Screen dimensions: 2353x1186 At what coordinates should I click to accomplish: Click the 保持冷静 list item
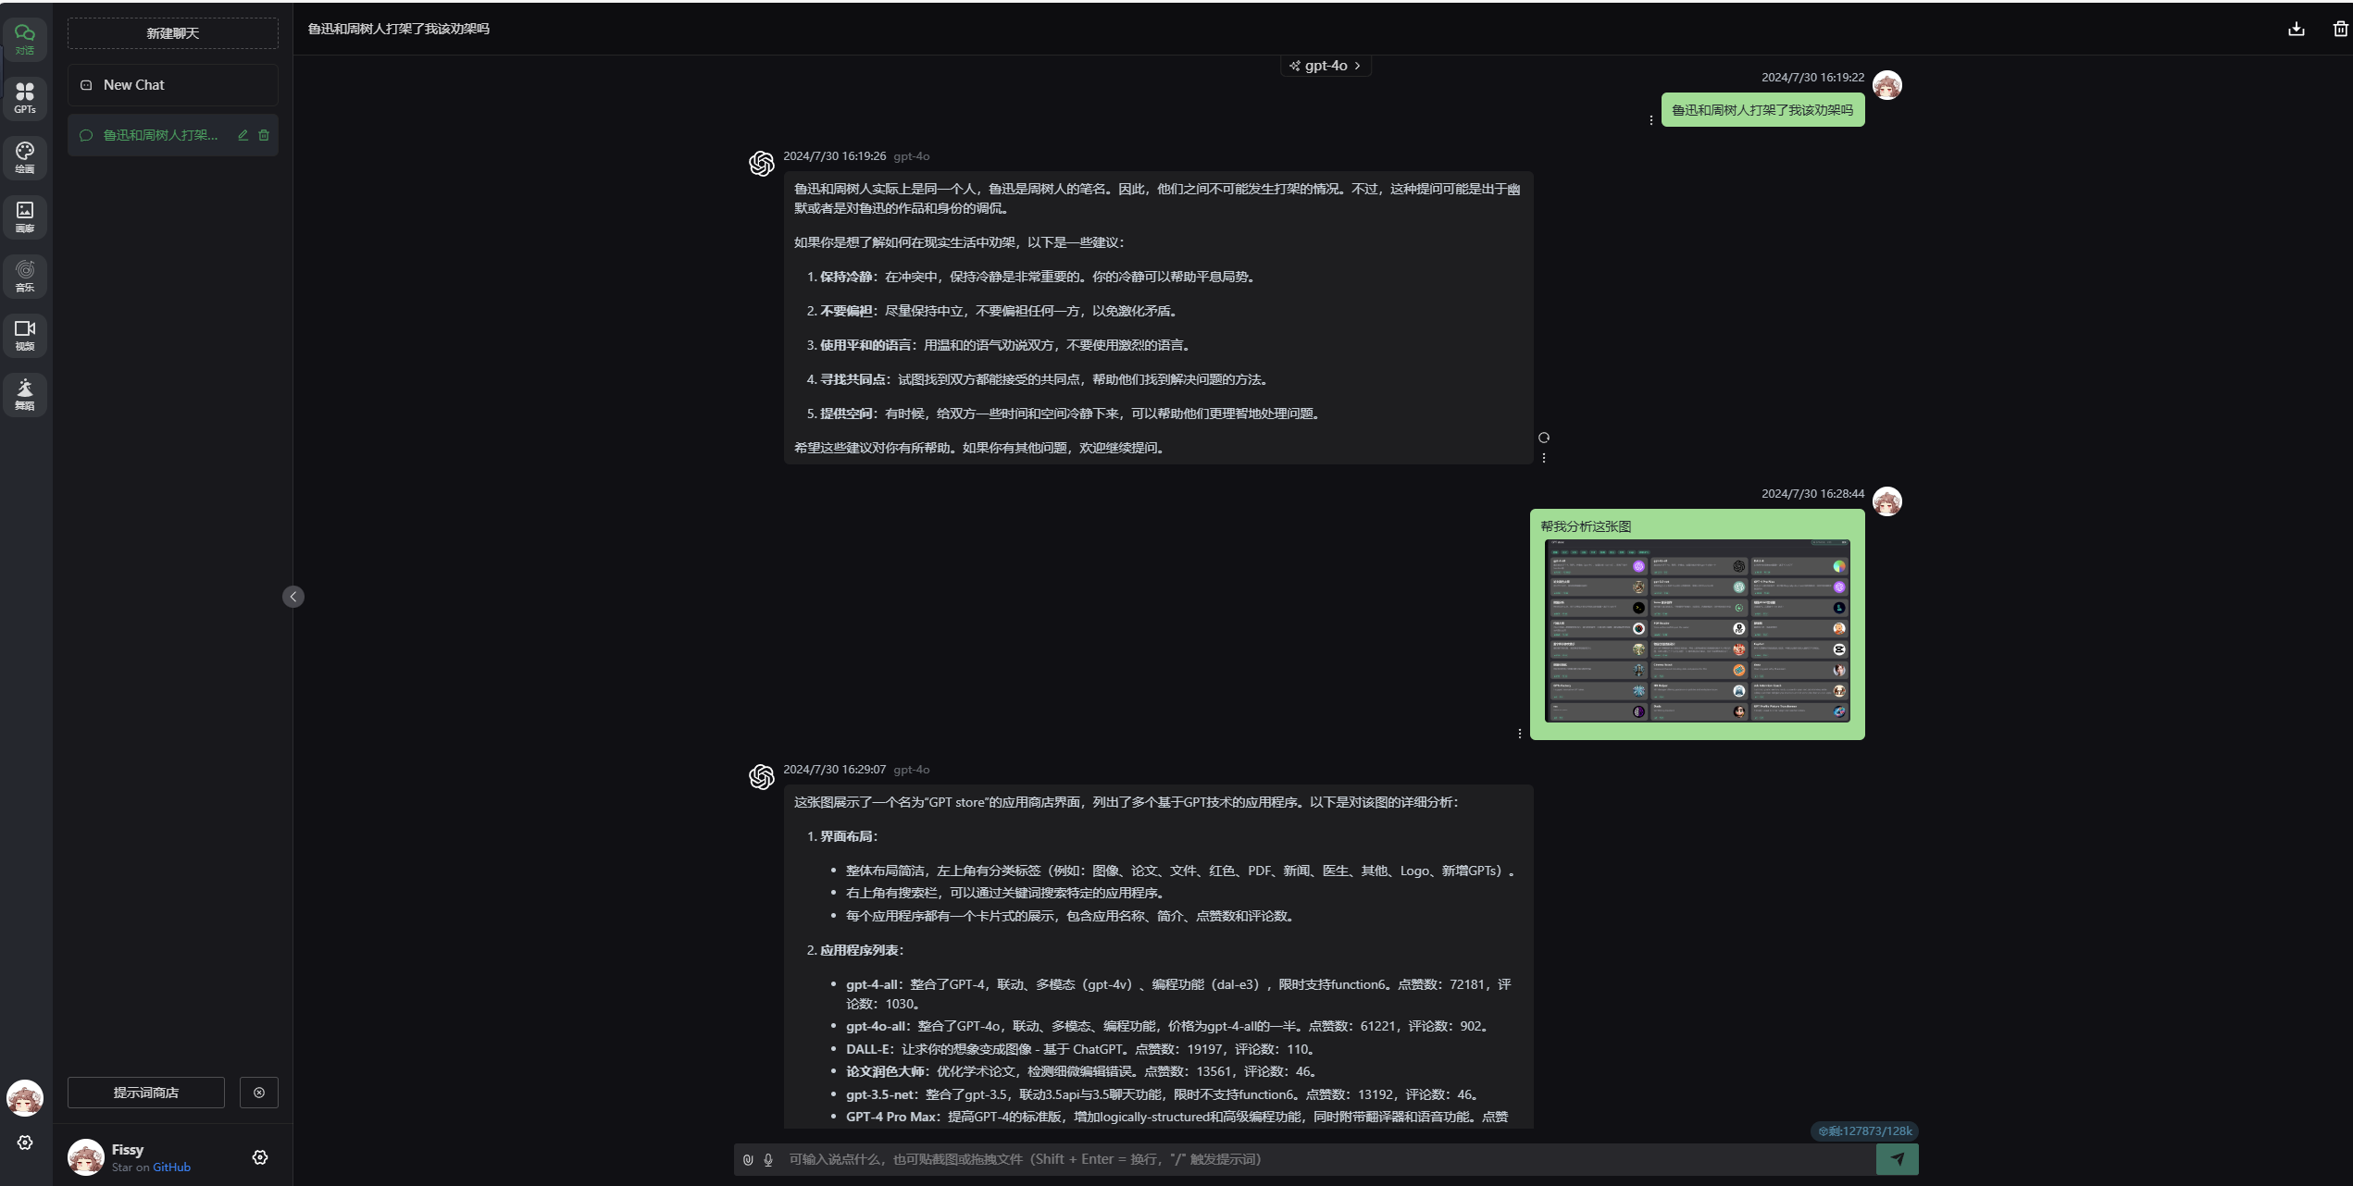click(1030, 277)
